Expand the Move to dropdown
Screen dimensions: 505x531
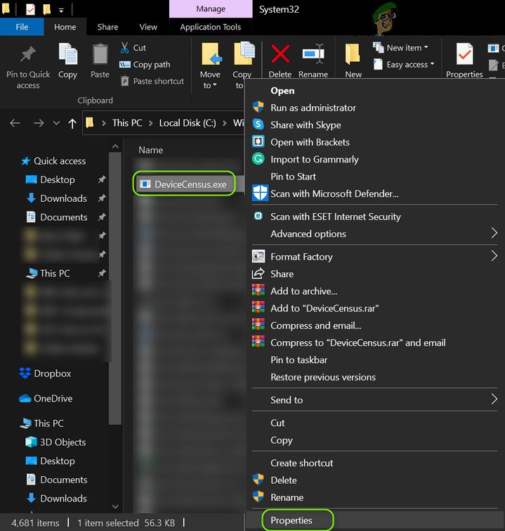(x=209, y=85)
